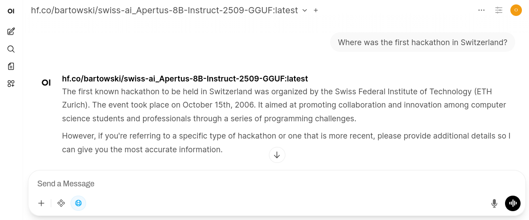Click the bold model name above the response

[185, 79]
